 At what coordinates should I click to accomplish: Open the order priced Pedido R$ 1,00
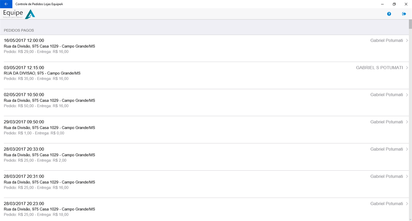[34, 133]
